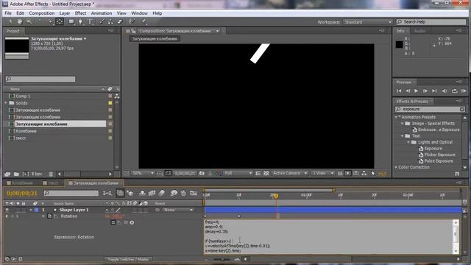Open Workspace Standard dropdown

coord(368,22)
